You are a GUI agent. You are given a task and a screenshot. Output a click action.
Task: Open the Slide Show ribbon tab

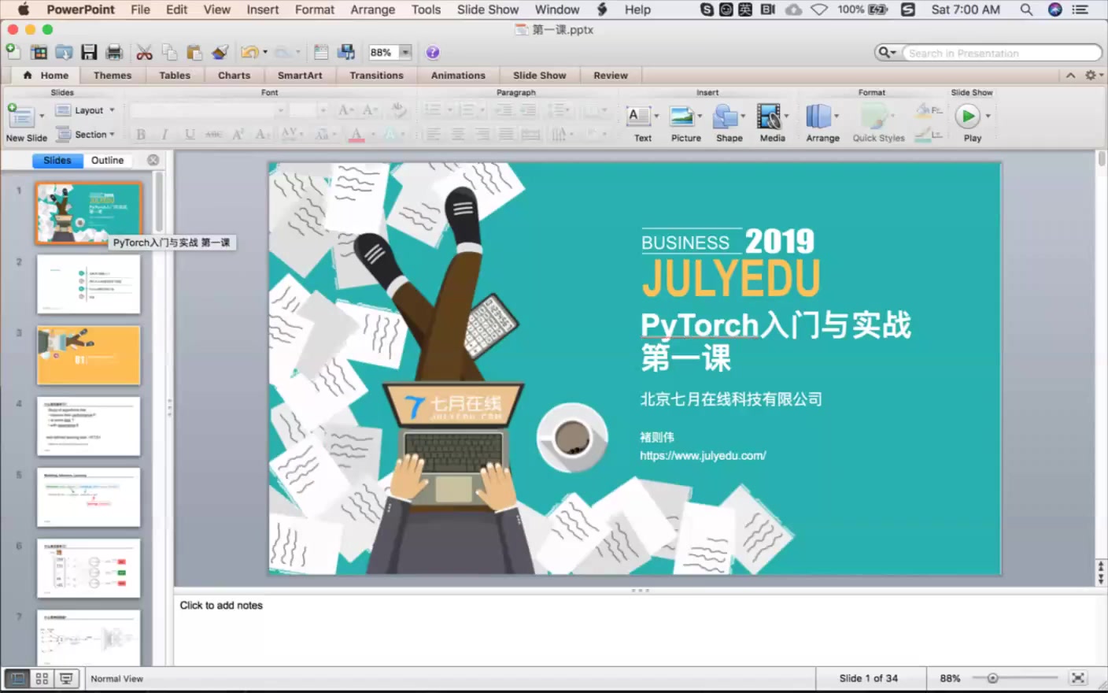(540, 76)
